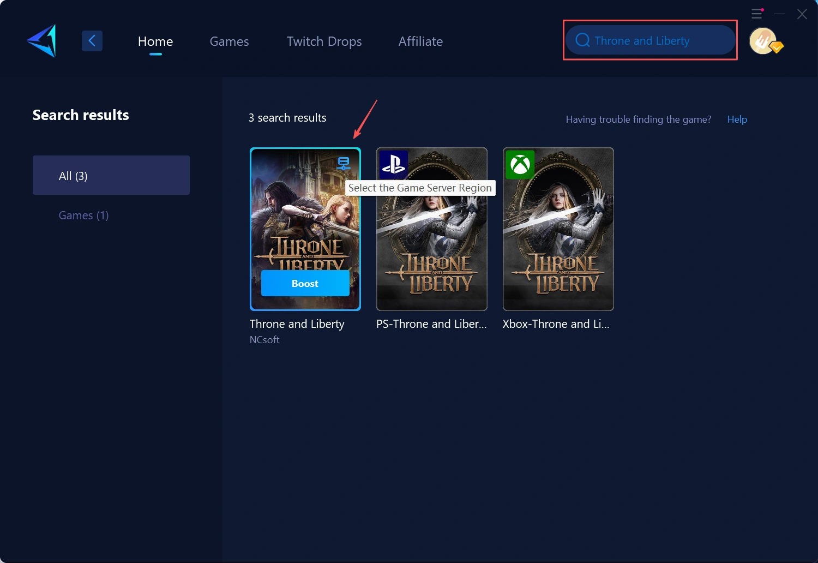Viewport: 818px width, 563px height.
Task: Select game server region icon on Throne and Liberty card
Action: 344,163
